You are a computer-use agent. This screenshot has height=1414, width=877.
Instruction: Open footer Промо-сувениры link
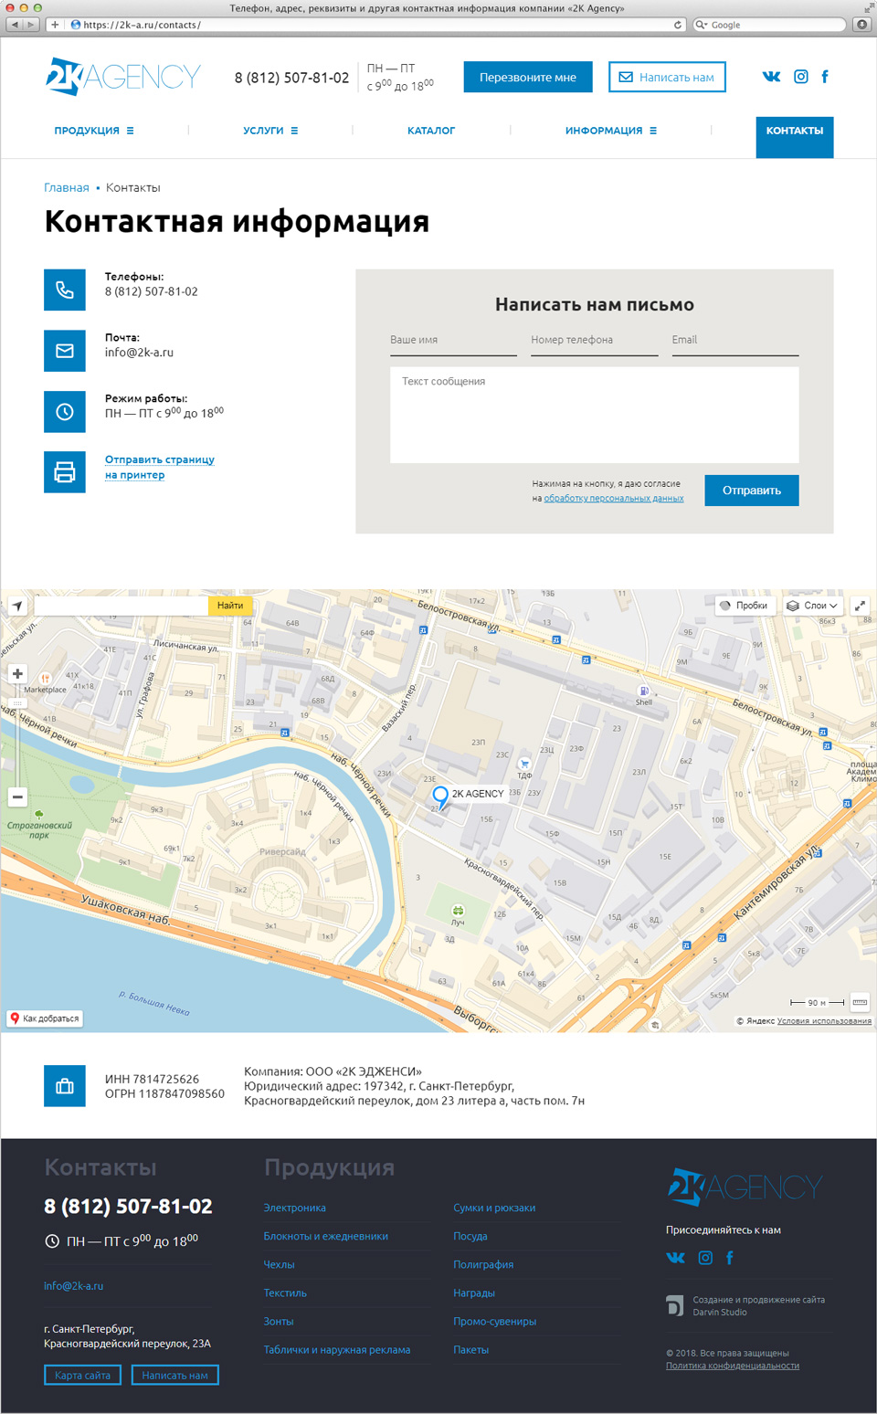coord(495,1321)
